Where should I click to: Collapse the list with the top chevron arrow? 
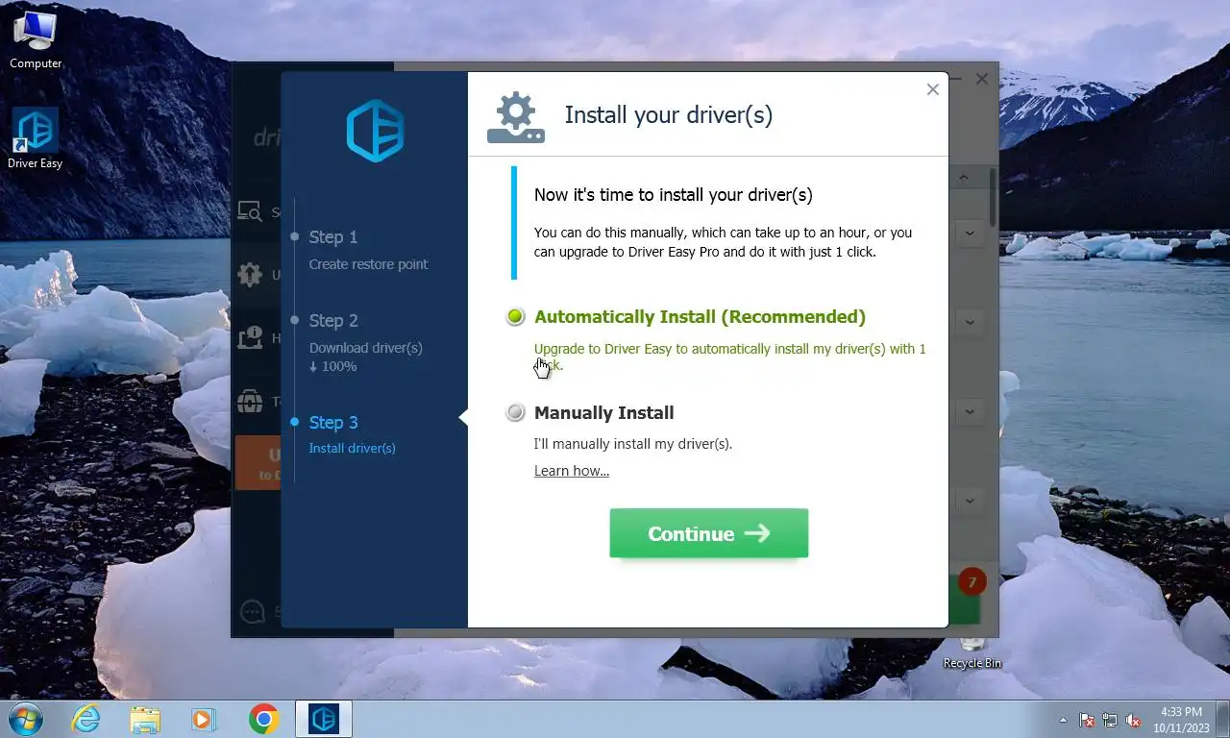click(964, 177)
